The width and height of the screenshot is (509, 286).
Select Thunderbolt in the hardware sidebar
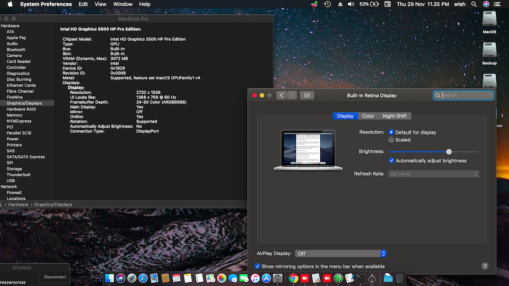click(19, 174)
